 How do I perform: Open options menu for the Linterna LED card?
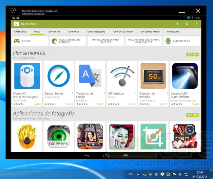(x=199, y=93)
